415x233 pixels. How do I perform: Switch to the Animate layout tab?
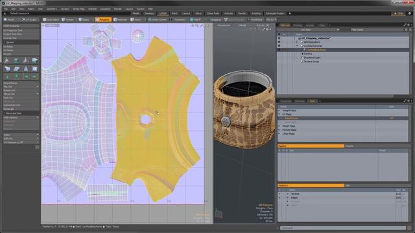coord(228,13)
